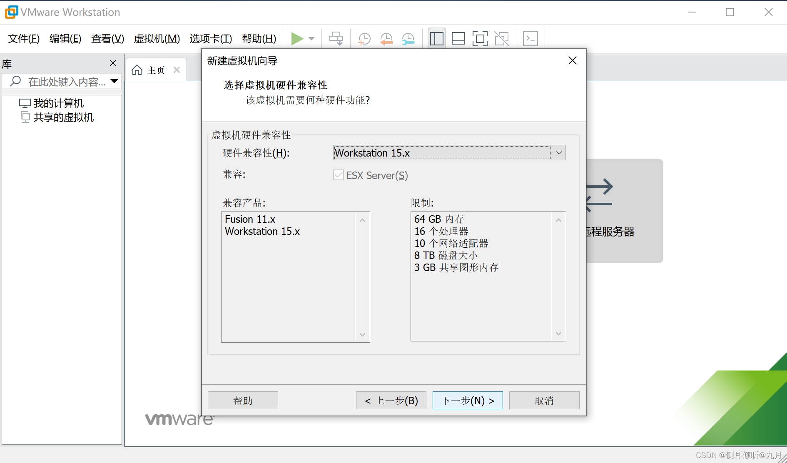Select Workstation 15.x in compatible products list

click(262, 231)
